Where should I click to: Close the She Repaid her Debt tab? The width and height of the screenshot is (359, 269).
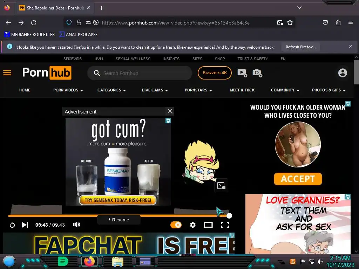click(88, 8)
